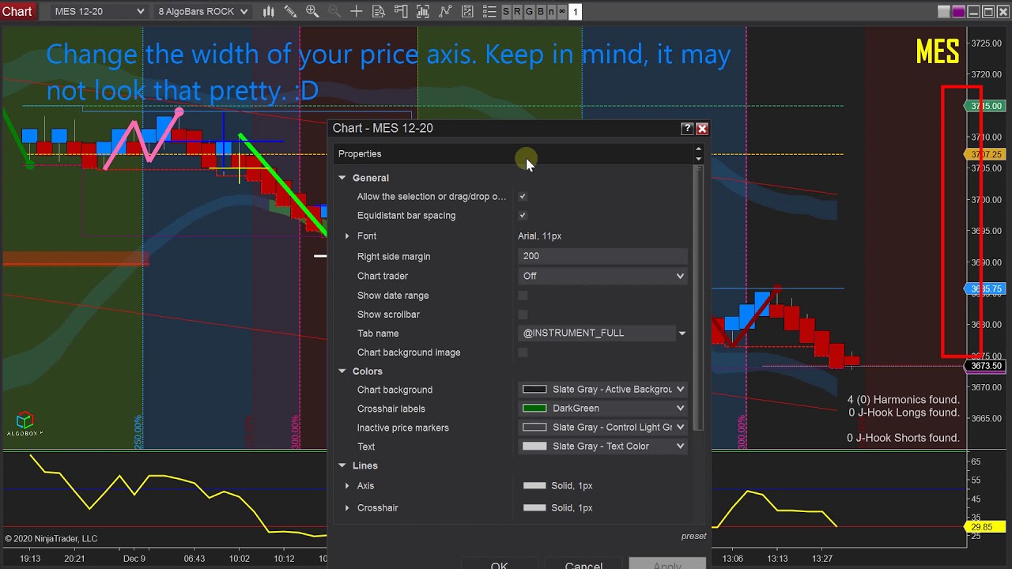This screenshot has height=569, width=1012.
Task: Click the R toolbar button
Action: 517,11
